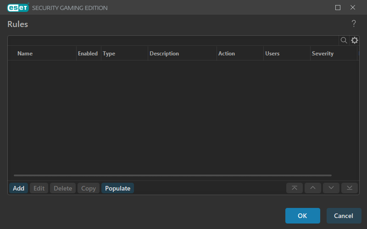Viewport: 367px width, 229px height.
Task: Sort by the Name column header
Action: [x=42, y=54]
